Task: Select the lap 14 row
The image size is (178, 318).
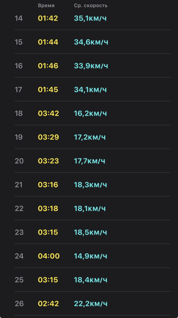Action: [x=93, y=18]
